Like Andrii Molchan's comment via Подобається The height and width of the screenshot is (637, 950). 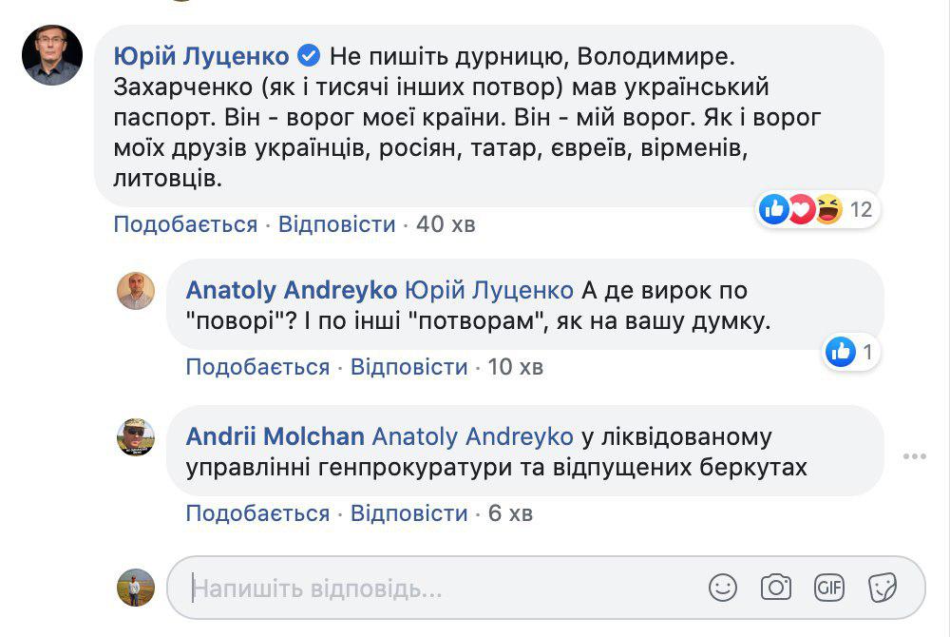pyautogui.click(x=257, y=513)
